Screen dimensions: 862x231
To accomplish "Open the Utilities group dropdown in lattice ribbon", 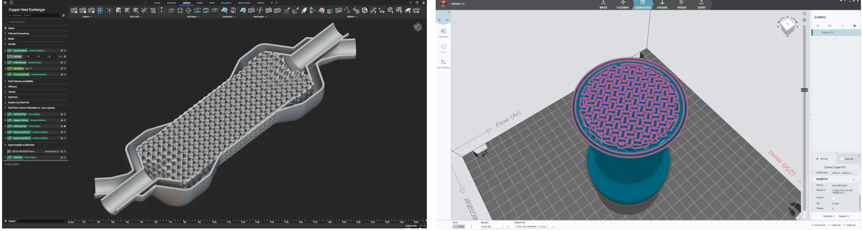I will point(352,17).
